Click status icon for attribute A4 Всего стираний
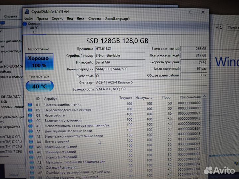This screenshot has width=239, height=179. point(31,142)
